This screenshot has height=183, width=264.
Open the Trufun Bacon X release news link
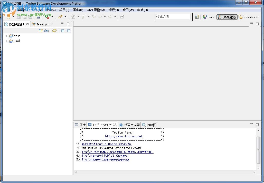(x=106, y=144)
